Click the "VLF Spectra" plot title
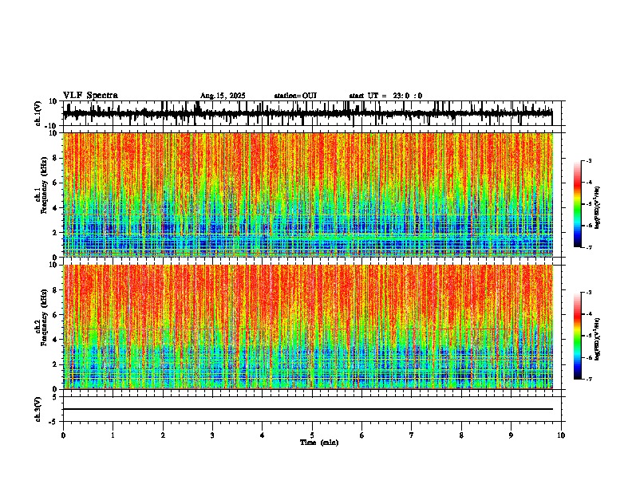 (90, 96)
